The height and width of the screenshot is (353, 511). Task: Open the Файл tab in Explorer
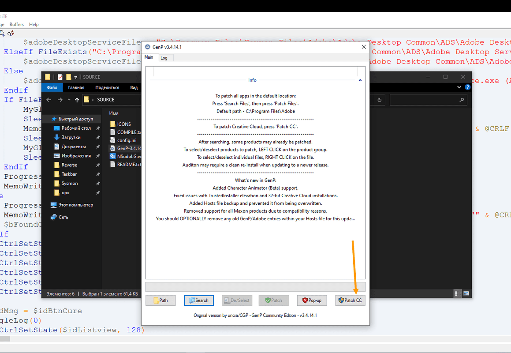tap(52, 87)
